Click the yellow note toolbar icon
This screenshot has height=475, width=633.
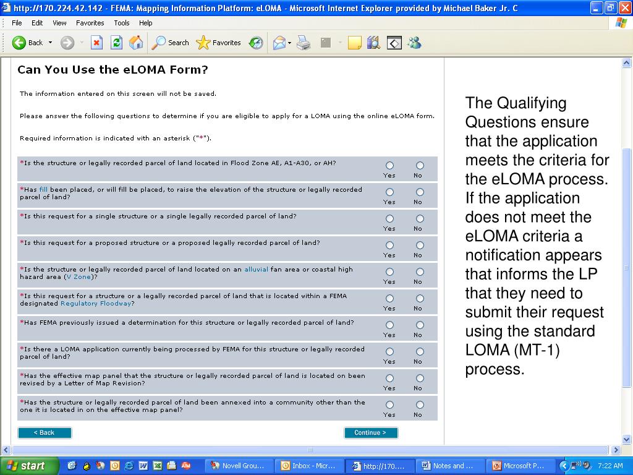[x=354, y=43]
